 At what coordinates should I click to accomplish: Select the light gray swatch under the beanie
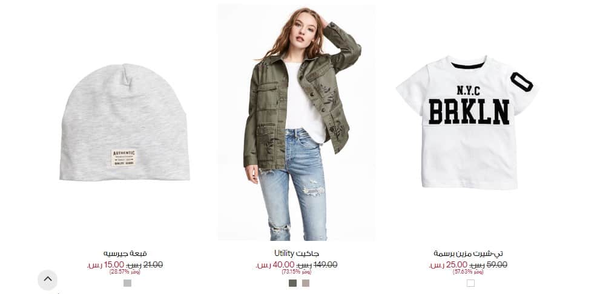[x=127, y=283]
